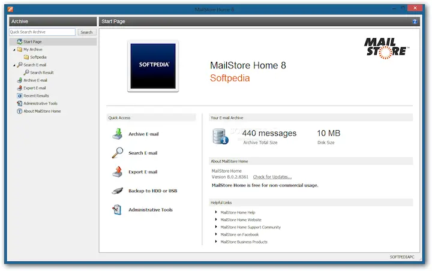This screenshot has height=271, width=432.
Task: Click the Search E-mail Quick Access link
Action: point(143,153)
